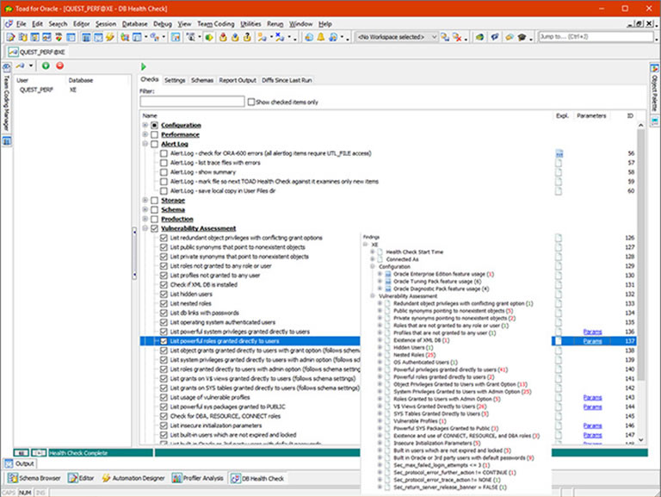The width and height of the screenshot is (661, 497).
Task: Collapse the Alert Log category node
Action: pyautogui.click(x=145, y=144)
